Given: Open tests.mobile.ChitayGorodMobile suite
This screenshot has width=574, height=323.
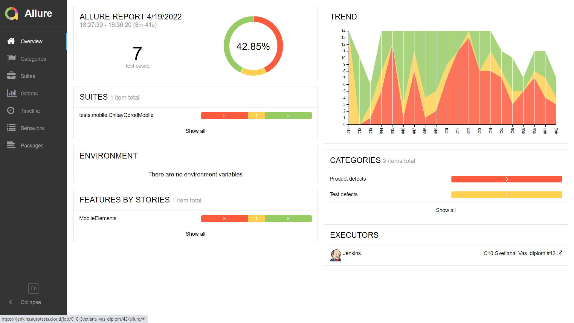Looking at the screenshot, I should pyautogui.click(x=116, y=115).
